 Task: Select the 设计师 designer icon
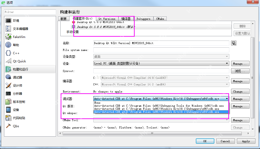click(x=8, y=85)
